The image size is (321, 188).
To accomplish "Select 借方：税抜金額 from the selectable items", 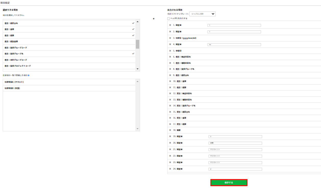I will pyautogui.click(x=69, y=42).
